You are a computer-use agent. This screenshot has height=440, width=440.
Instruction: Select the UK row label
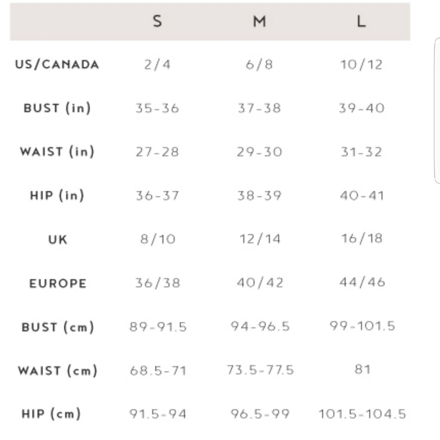pyautogui.click(x=58, y=240)
